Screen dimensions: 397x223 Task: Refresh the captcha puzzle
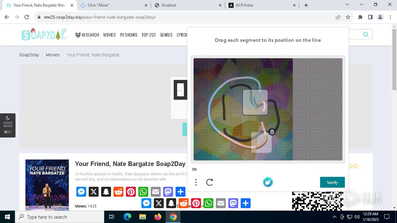tap(210, 182)
